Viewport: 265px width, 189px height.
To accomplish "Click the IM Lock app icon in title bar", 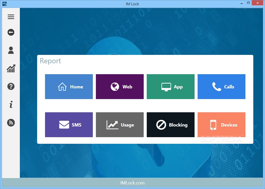I will [x=5, y=4].
